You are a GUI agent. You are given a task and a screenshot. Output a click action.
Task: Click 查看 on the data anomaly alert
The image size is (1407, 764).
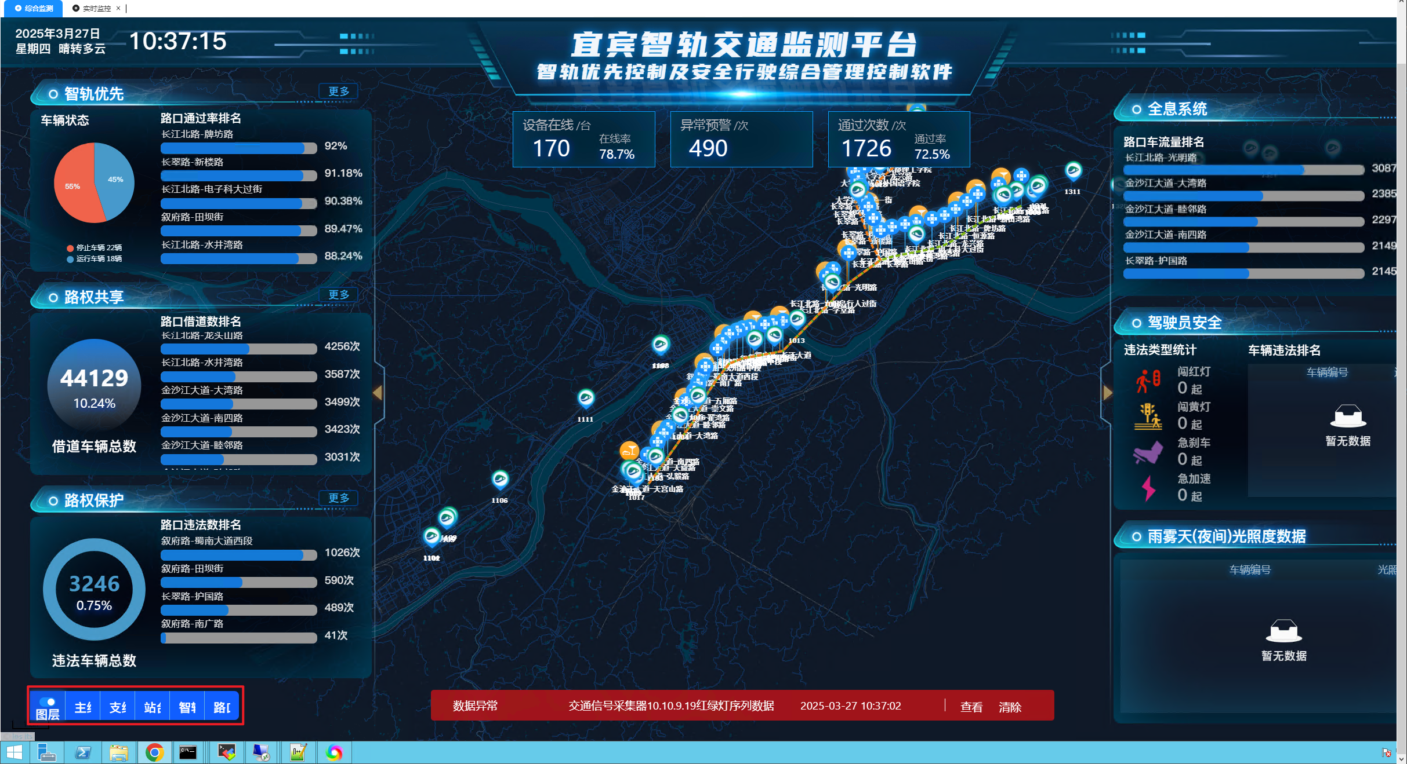971,707
